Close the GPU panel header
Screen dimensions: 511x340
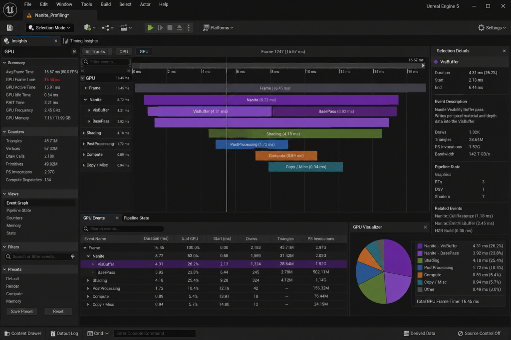coord(74,51)
